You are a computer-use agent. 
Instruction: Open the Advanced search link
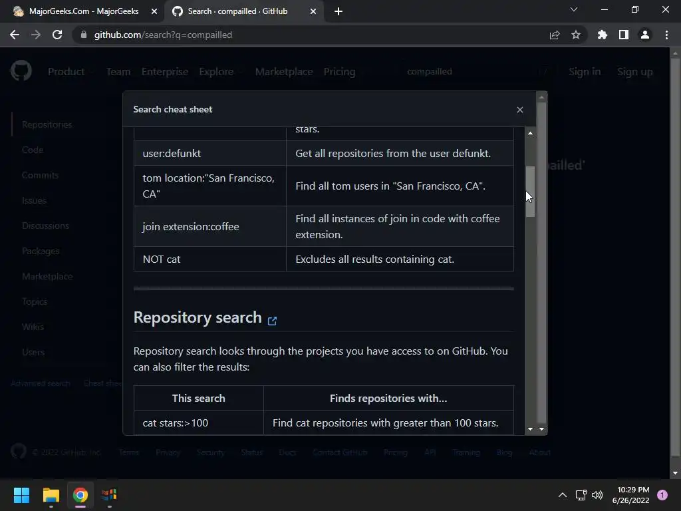pos(41,383)
